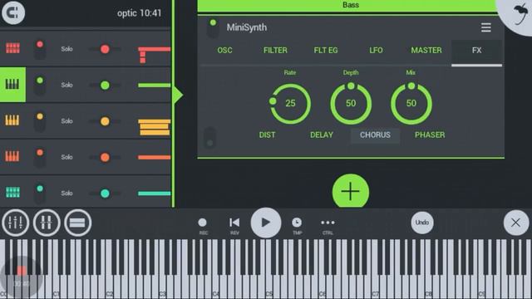532x299 pixels.
Task: Close the panel with the X button
Action: point(515,223)
